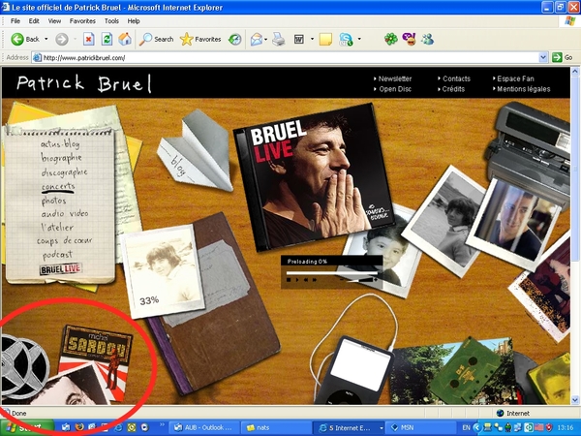
Task: Click the Bruel Live badge on notepad
Action: tap(61, 268)
